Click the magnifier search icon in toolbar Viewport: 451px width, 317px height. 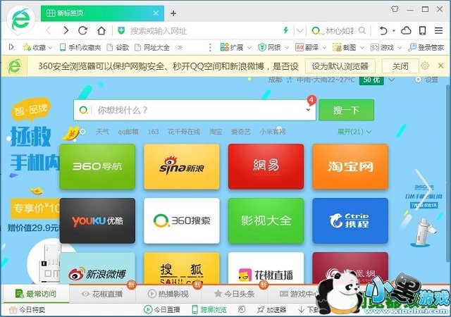click(x=362, y=30)
